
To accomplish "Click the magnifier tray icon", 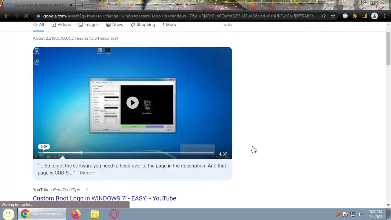I will point(338,214).
